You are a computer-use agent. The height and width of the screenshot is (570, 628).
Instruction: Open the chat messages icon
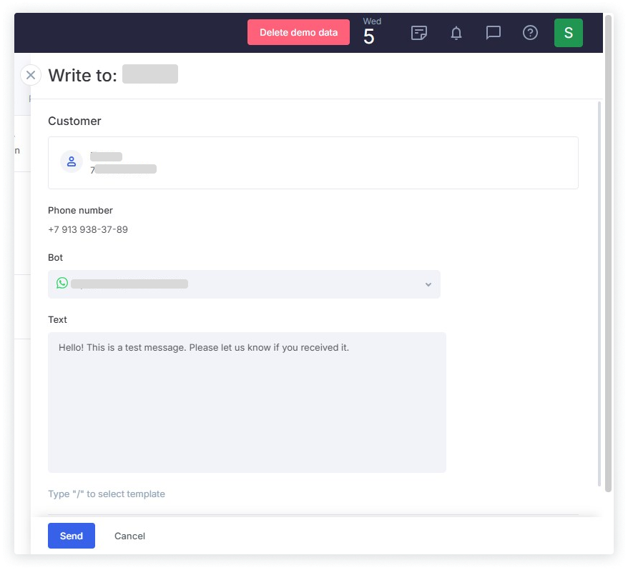(493, 33)
